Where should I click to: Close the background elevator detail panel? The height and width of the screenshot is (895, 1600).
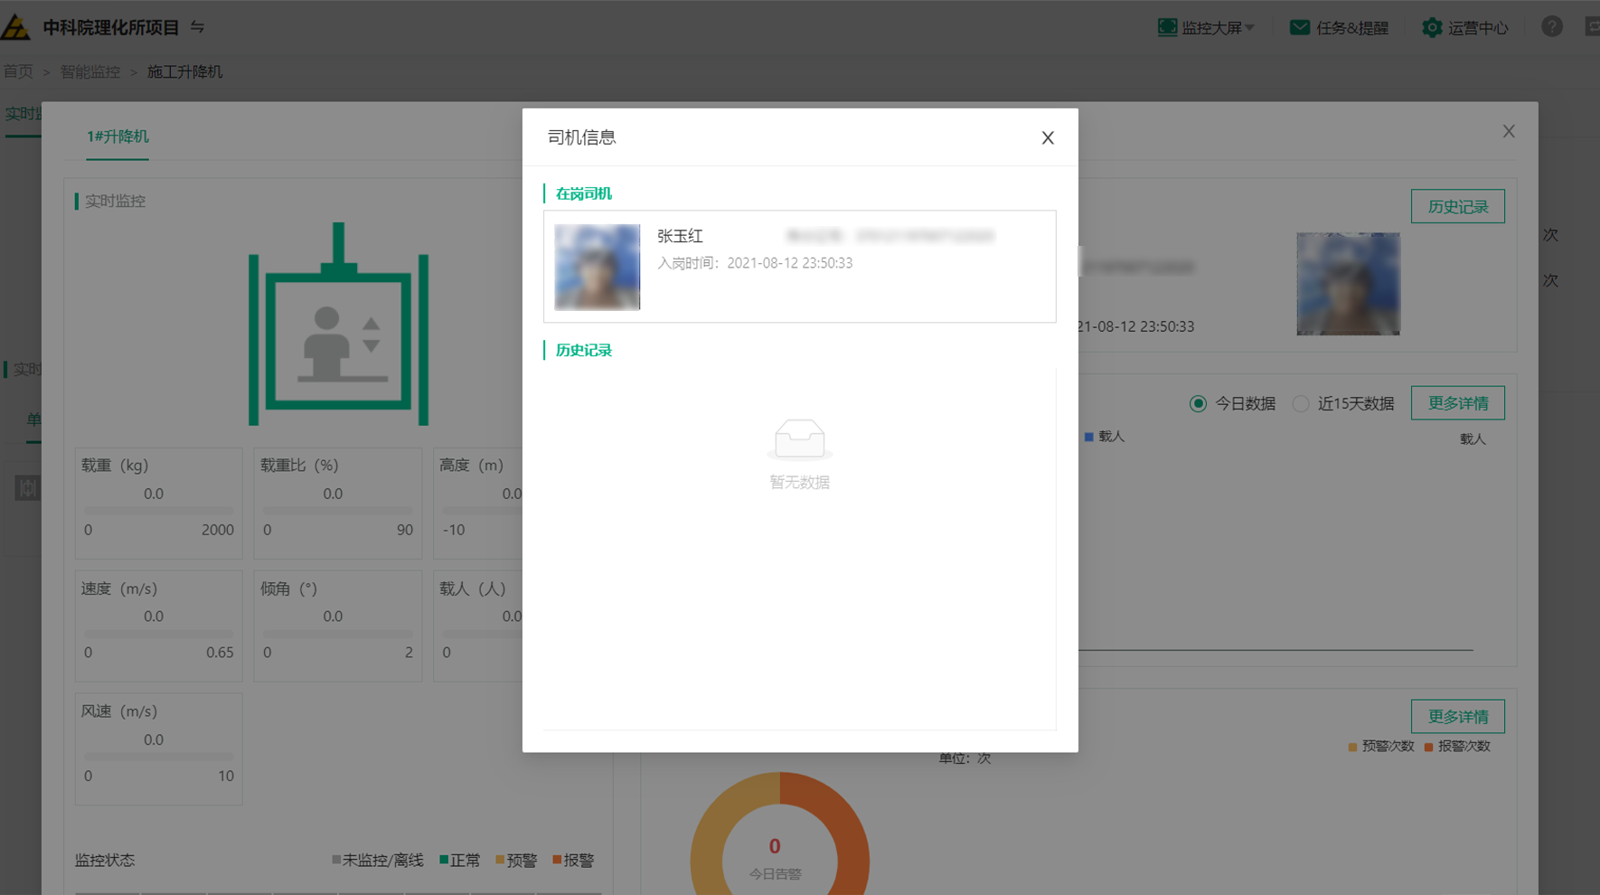click(x=1509, y=132)
